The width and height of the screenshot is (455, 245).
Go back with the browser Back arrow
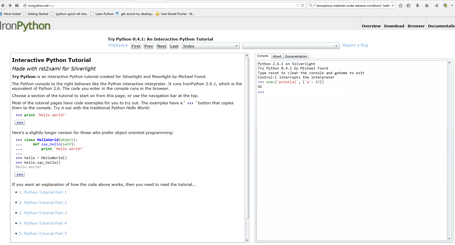pyautogui.click(x=3, y=5)
